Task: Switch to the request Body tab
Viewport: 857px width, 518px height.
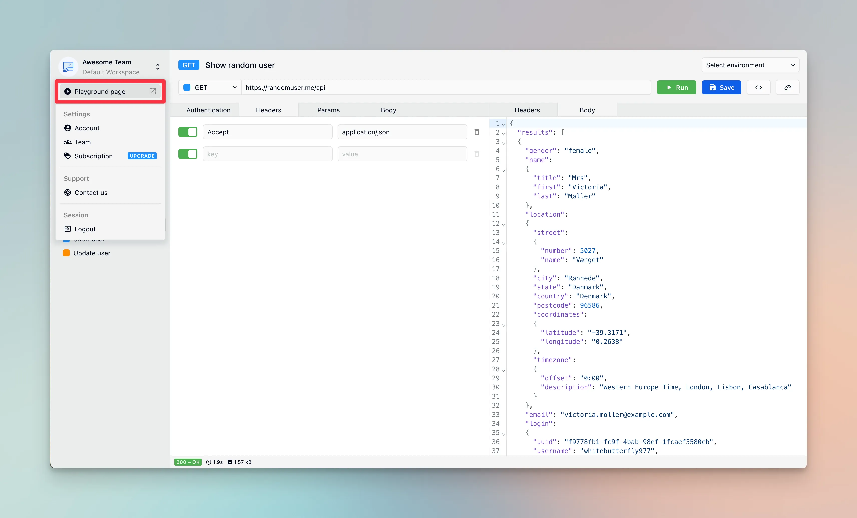Action: (x=388, y=110)
